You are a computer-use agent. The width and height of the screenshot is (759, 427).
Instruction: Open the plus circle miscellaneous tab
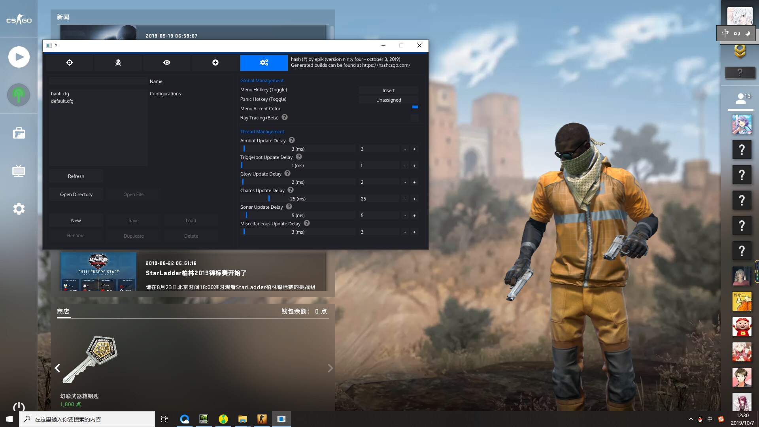pyautogui.click(x=215, y=62)
